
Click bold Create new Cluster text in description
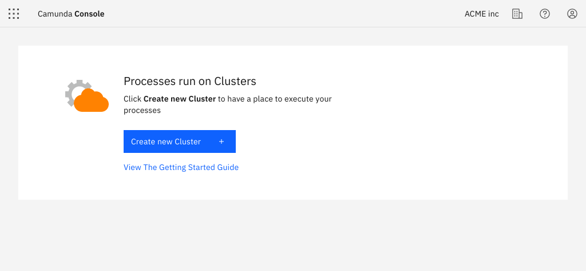179,99
